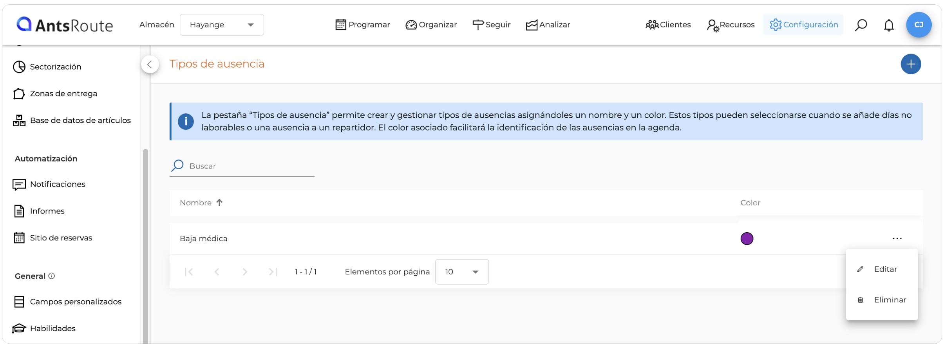Click the global search magnifier icon

click(x=861, y=25)
